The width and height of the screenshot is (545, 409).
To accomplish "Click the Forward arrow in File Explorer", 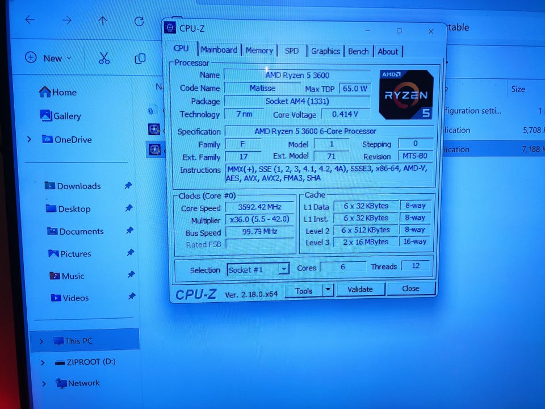I will [67, 20].
